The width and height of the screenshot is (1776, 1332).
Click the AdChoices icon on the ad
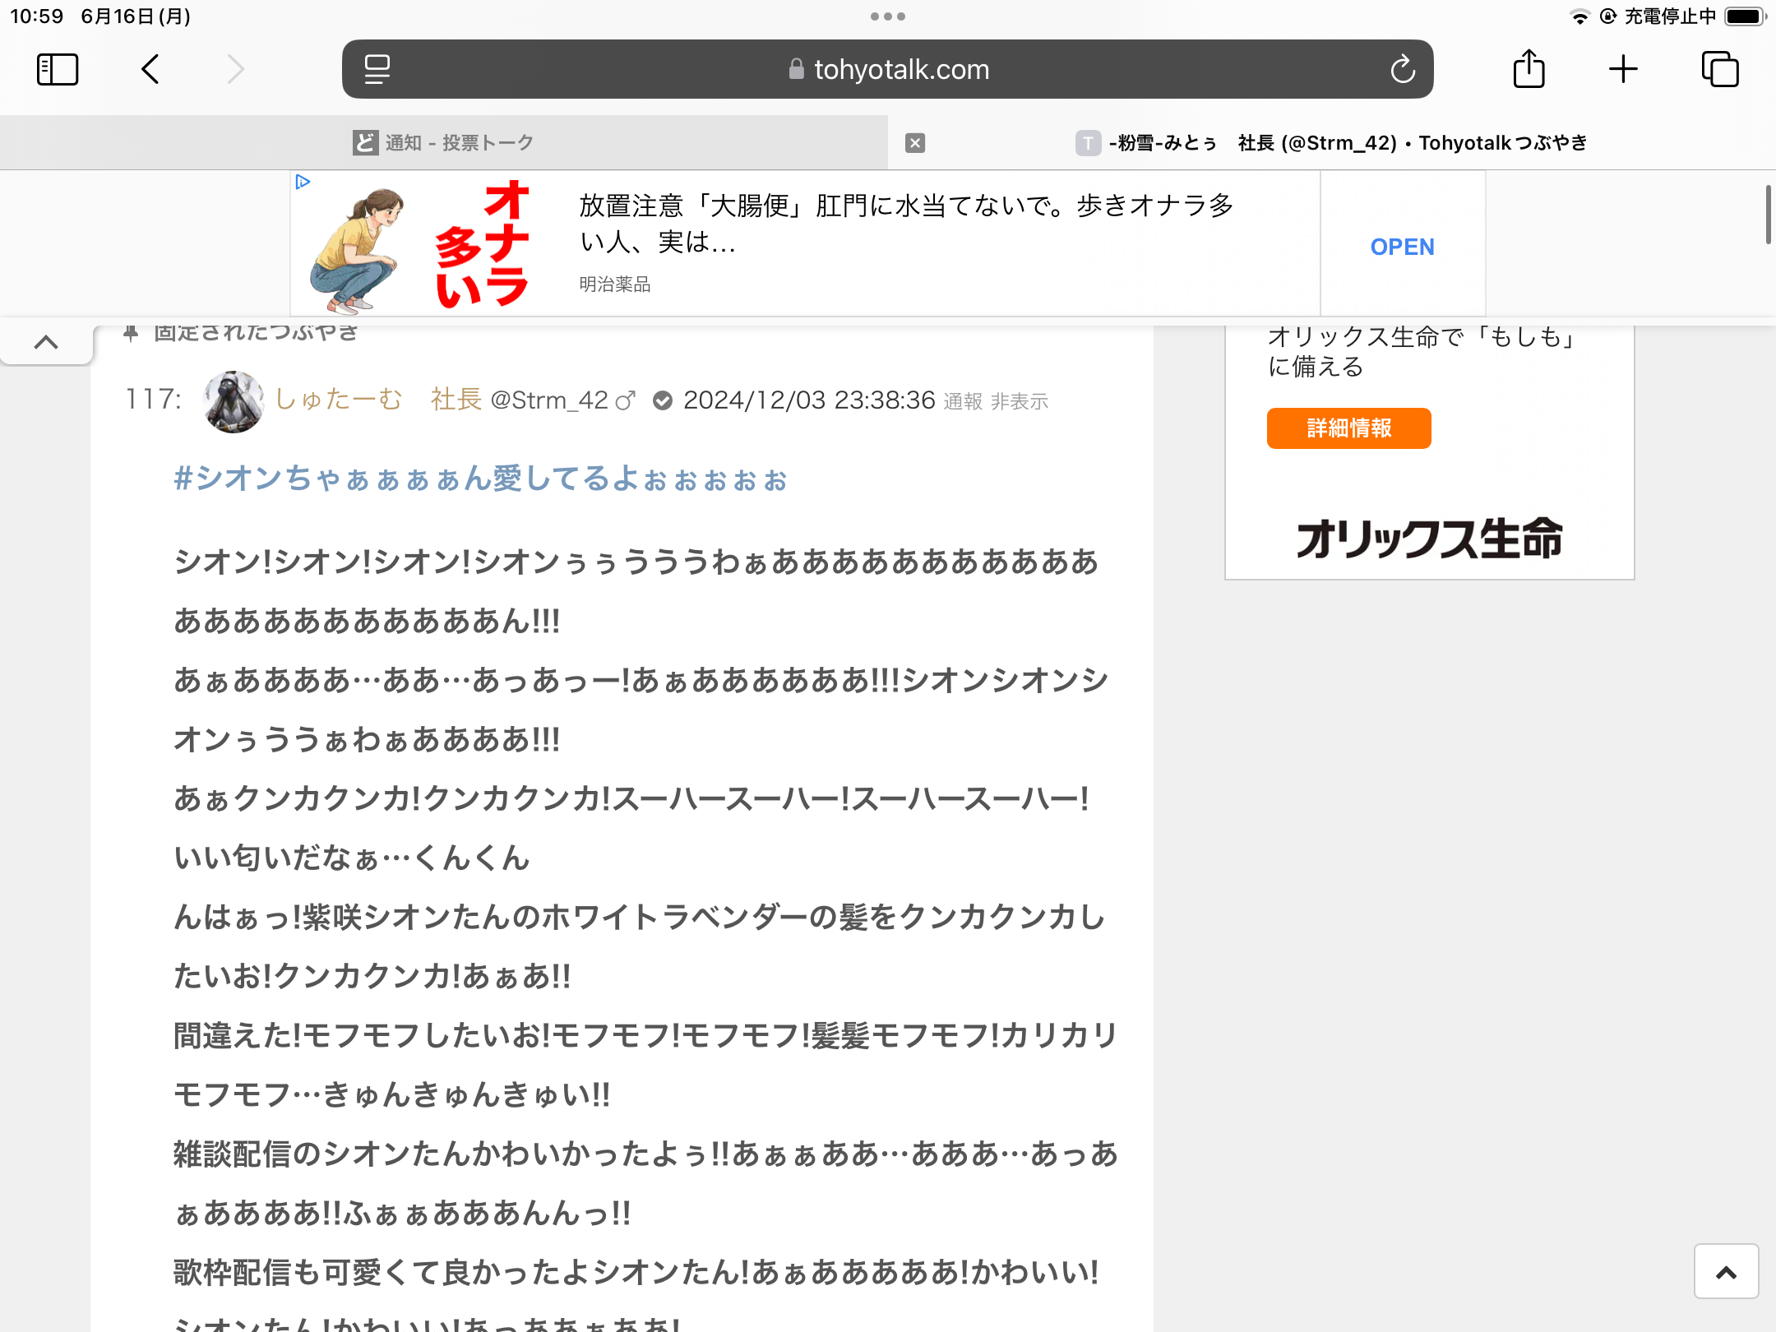click(x=303, y=182)
